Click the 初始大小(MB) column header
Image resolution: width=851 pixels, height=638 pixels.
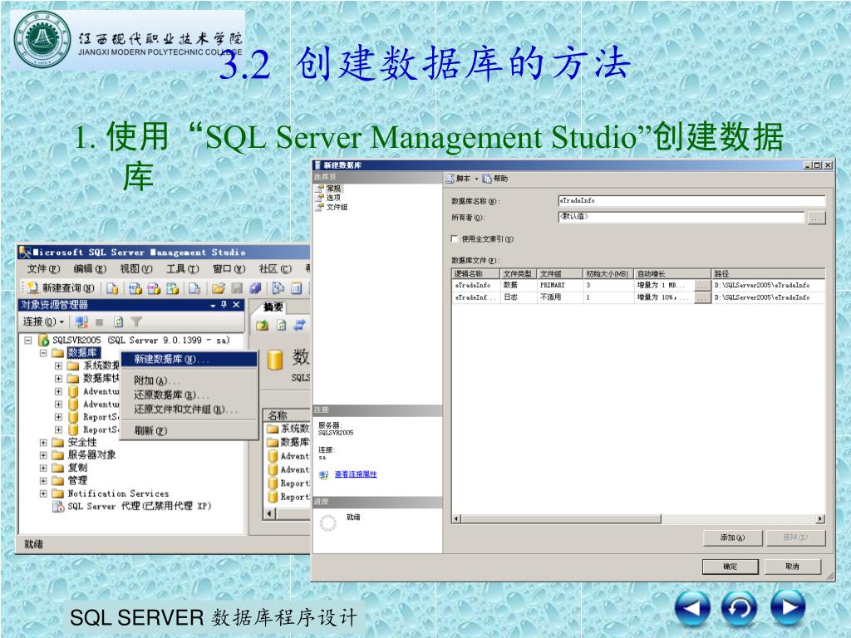tap(608, 274)
